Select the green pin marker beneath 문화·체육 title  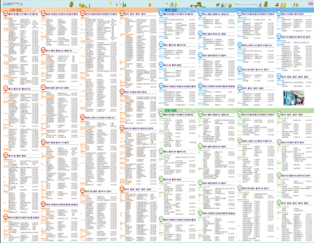[x=161, y=114]
